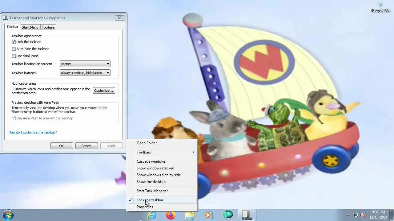Choose Cascade windows
The height and width of the screenshot is (221, 394).
click(x=162, y=161)
